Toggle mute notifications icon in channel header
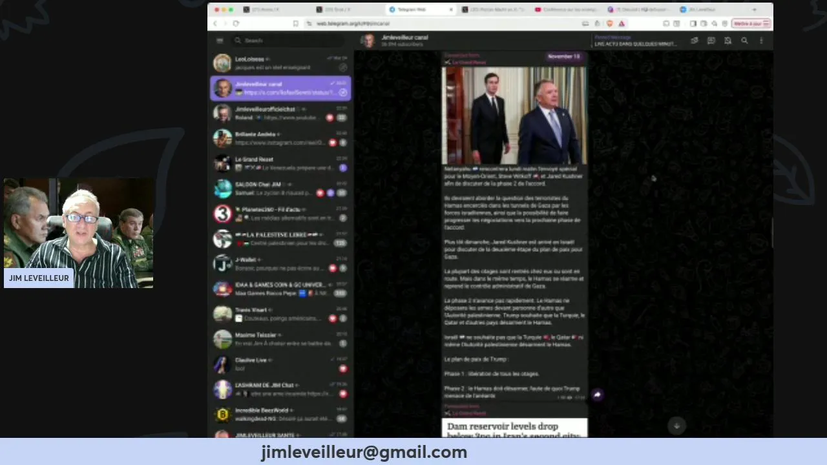 728,41
